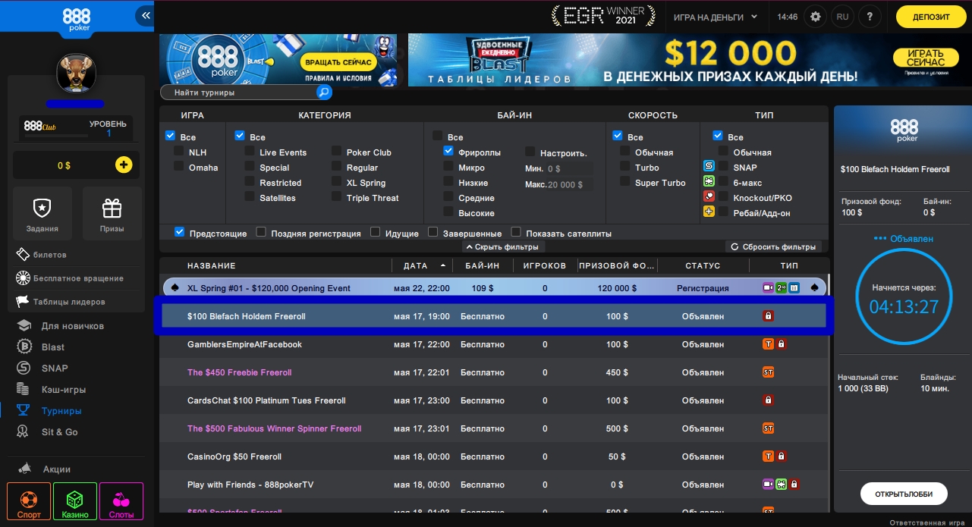Click ОТКРЫТЬЛОББИ button
Viewport: 972px width, 527px height.
[903, 494]
